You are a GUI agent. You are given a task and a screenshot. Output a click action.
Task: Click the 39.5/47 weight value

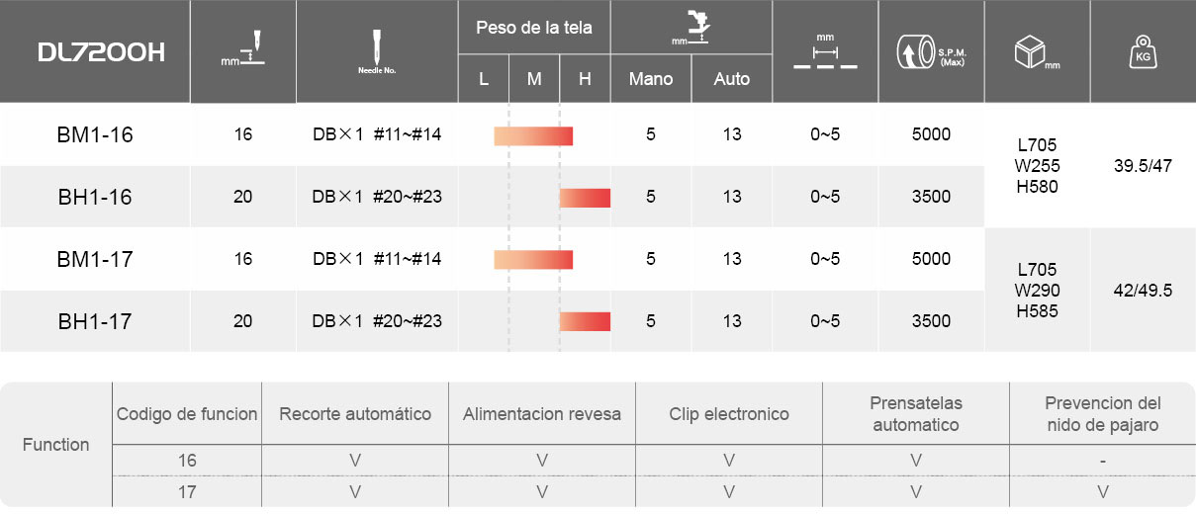pos(1143,165)
